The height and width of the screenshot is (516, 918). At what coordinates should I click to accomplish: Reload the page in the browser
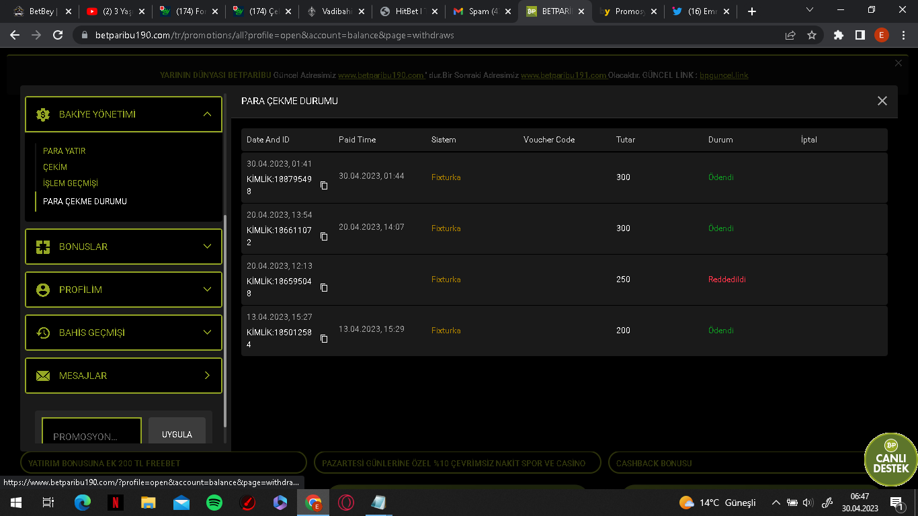pyautogui.click(x=58, y=35)
